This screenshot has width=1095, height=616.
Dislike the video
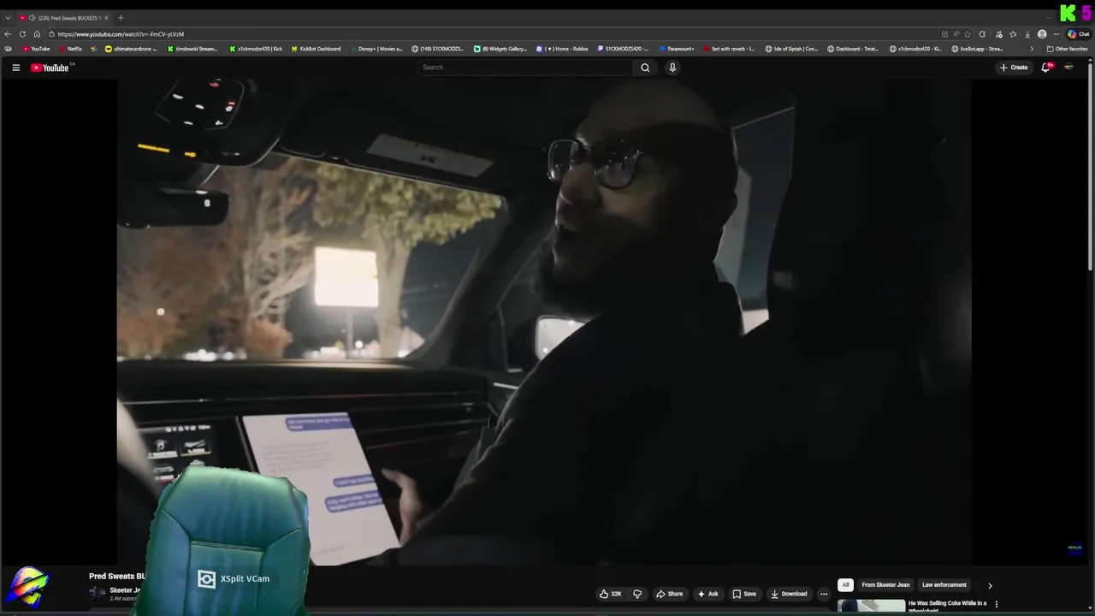pyautogui.click(x=637, y=594)
